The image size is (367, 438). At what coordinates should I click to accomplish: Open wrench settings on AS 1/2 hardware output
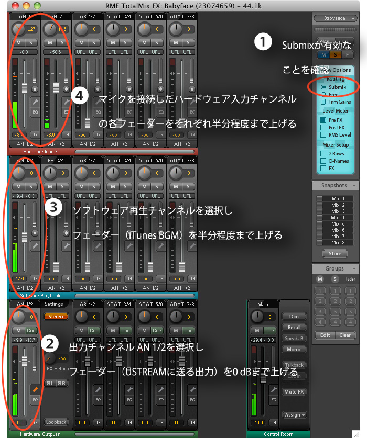tap(98, 389)
